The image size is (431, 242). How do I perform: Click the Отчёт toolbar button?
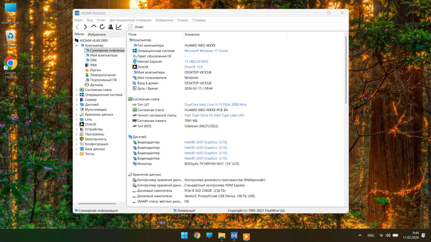coord(136,27)
